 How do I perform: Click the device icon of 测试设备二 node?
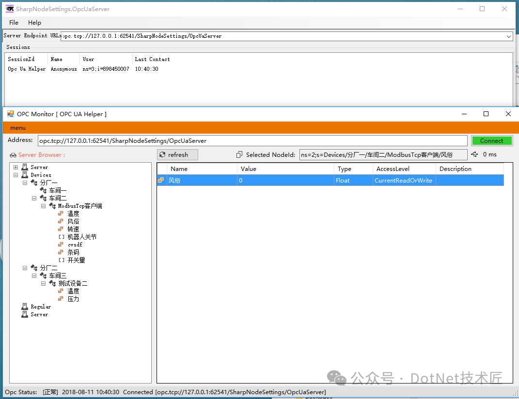tap(51, 283)
